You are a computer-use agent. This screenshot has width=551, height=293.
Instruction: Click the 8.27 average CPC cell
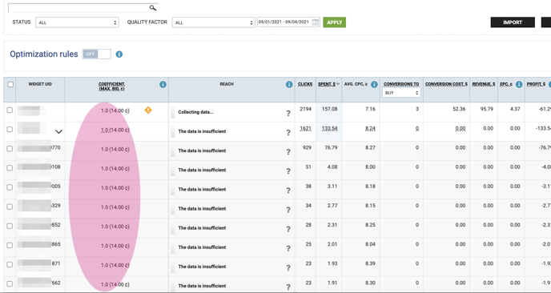click(x=370, y=147)
